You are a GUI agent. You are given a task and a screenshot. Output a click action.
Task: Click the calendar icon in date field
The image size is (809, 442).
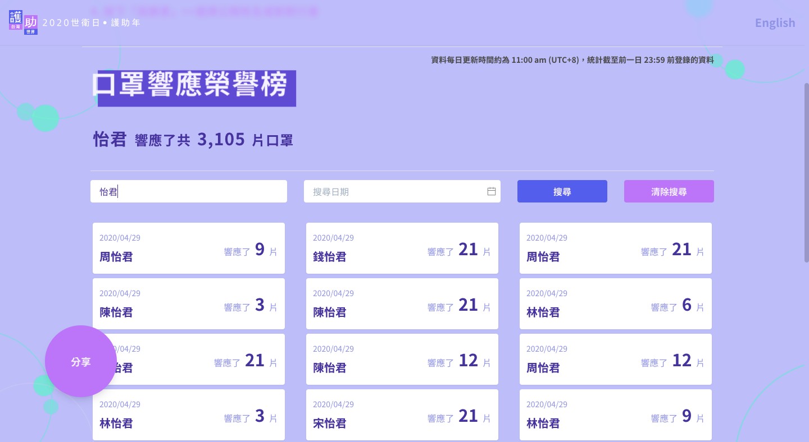pos(491,191)
